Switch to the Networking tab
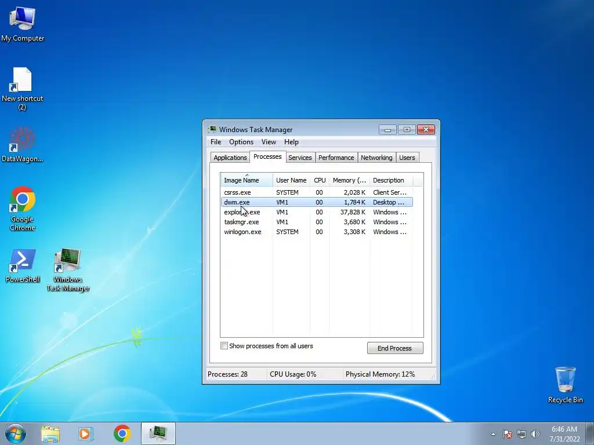The height and width of the screenshot is (445, 594). click(x=376, y=158)
